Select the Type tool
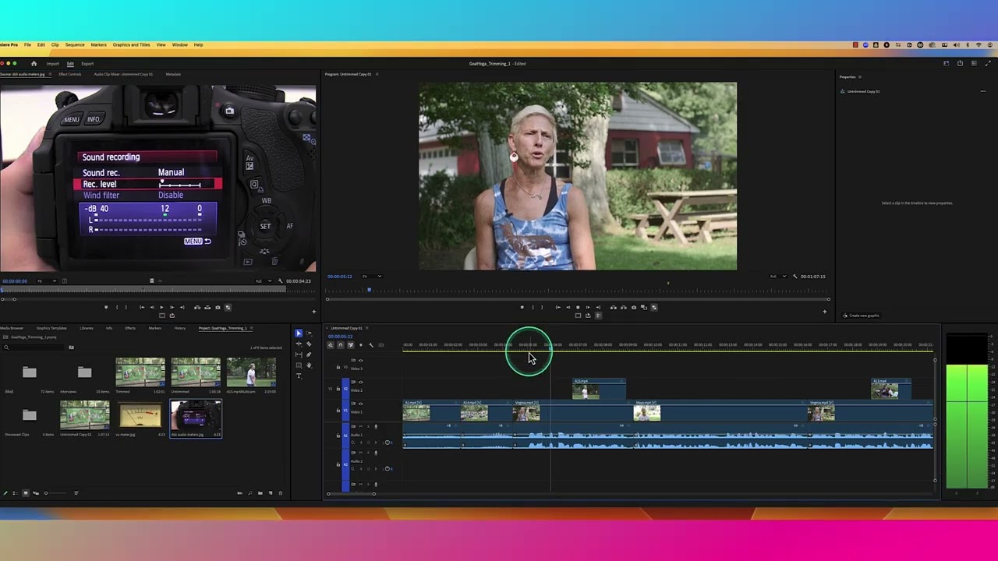Screen dimensions: 998x561 299,376
